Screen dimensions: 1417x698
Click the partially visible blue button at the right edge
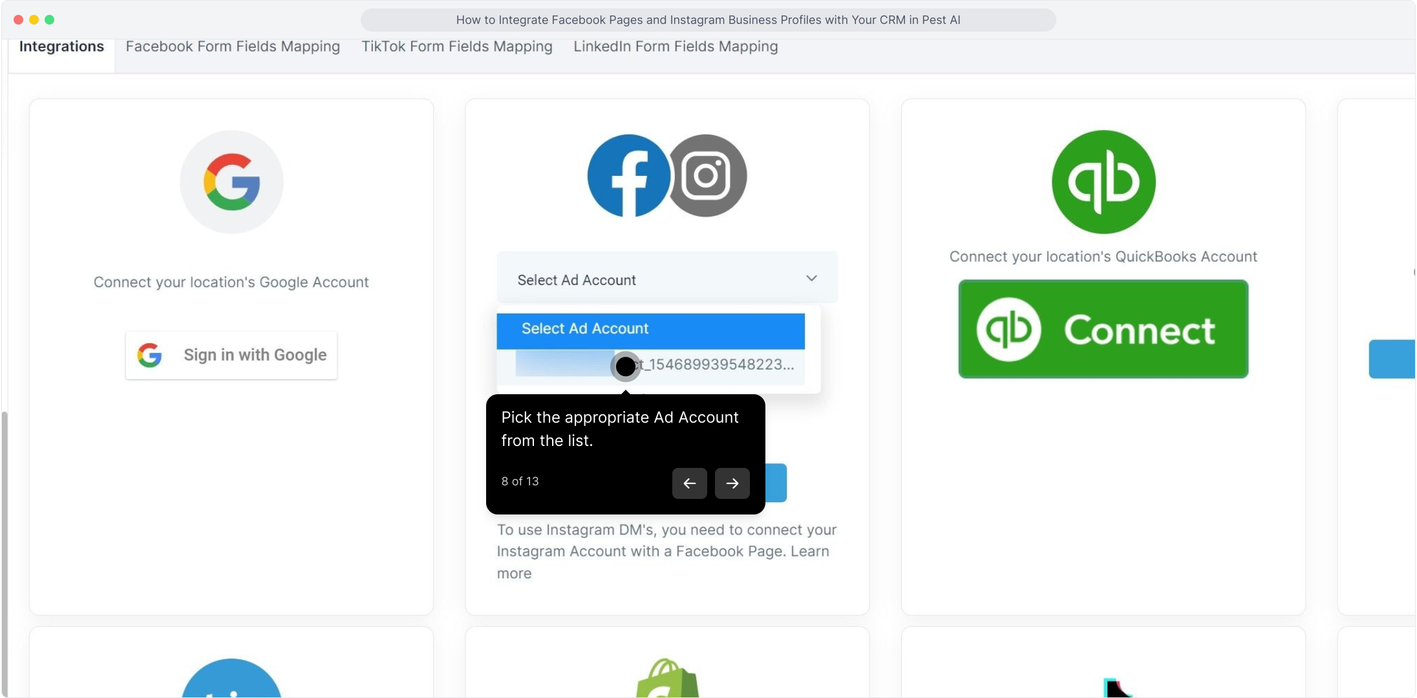[x=1392, y=359]
